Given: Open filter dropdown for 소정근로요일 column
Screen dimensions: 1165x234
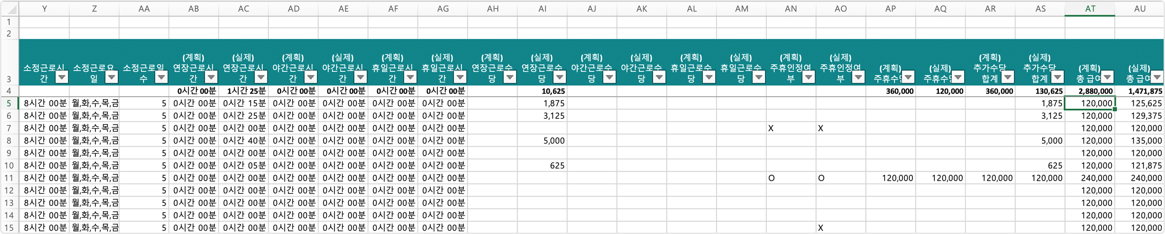Looking at the screenshot, I should pyautogui.click(x=111, y=77).
